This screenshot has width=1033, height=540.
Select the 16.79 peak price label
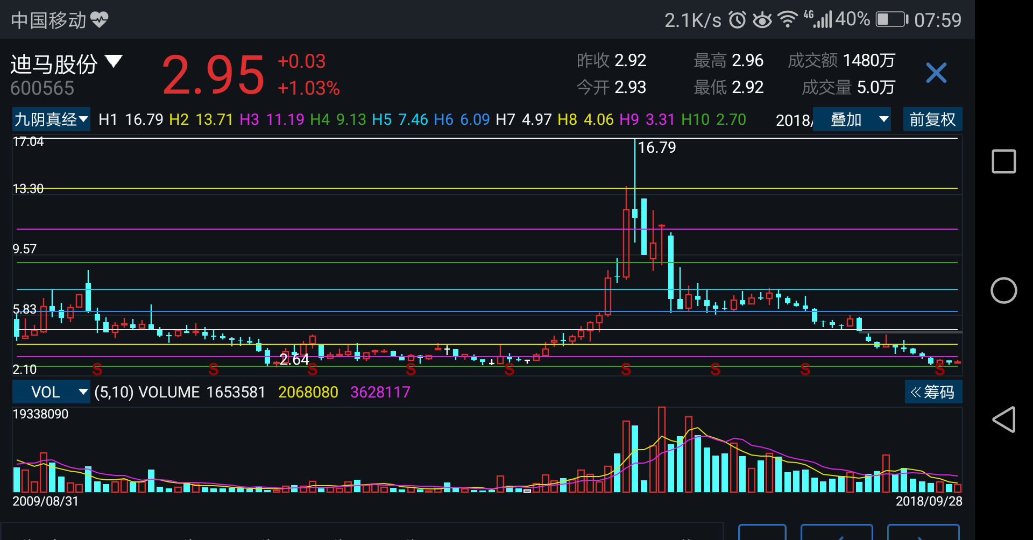pos(657,147)
